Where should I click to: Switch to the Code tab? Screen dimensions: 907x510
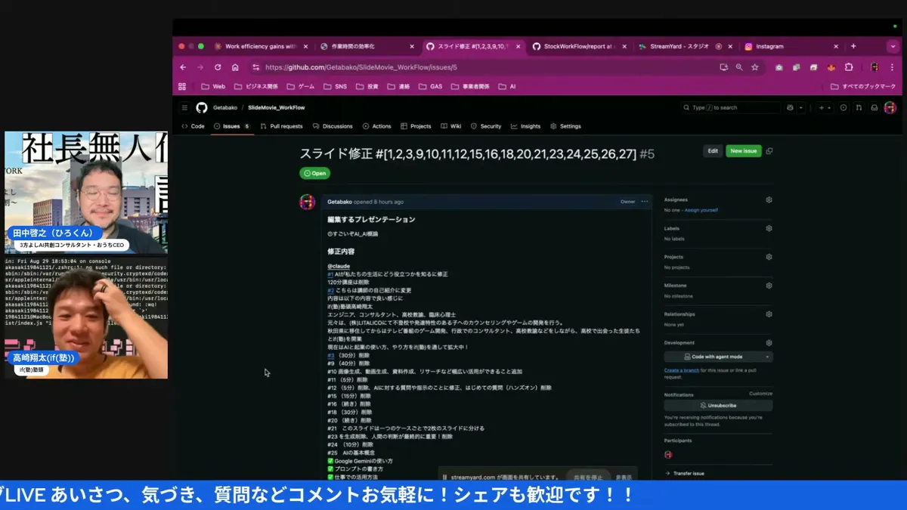[193, 126]
